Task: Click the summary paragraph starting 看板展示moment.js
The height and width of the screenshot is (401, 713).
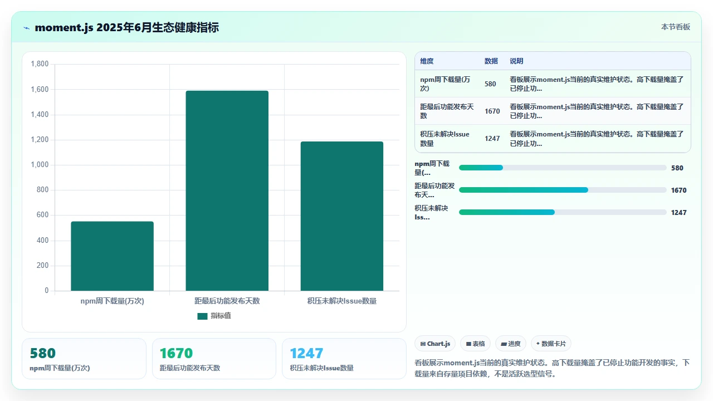Action: tap(552, 368)
